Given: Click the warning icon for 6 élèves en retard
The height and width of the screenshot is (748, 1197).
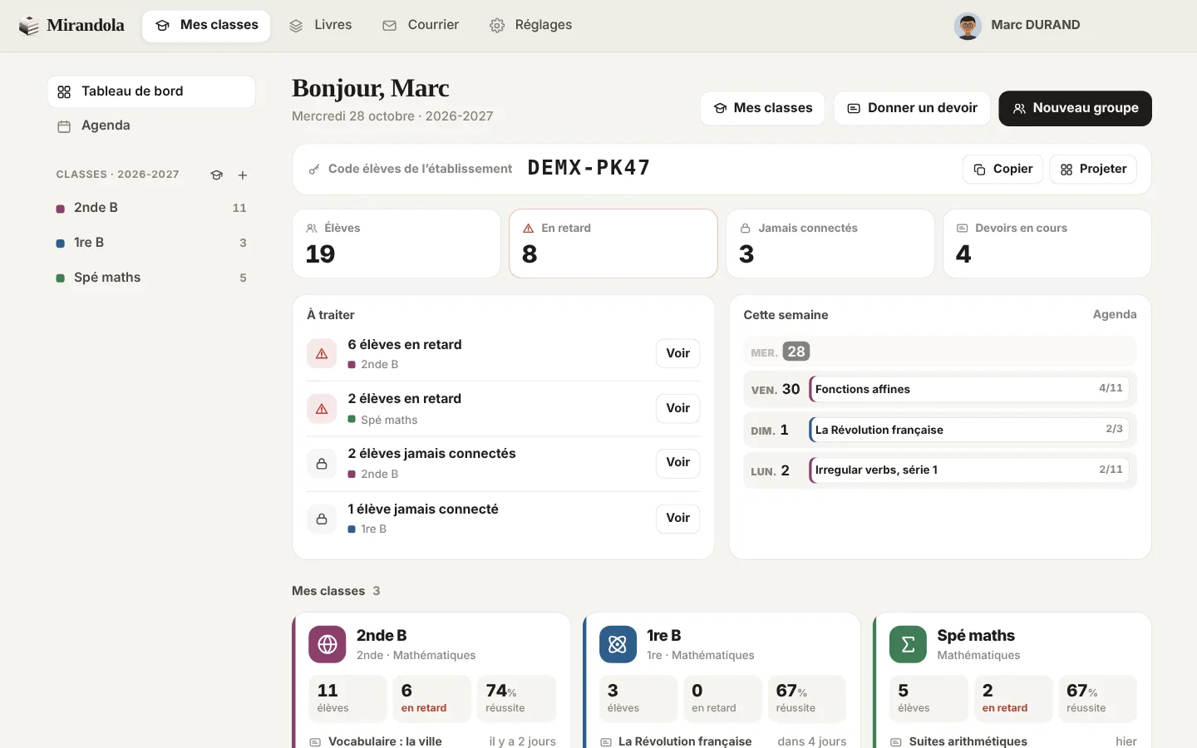Looking at the screenshot, I should tap(322, 353).
